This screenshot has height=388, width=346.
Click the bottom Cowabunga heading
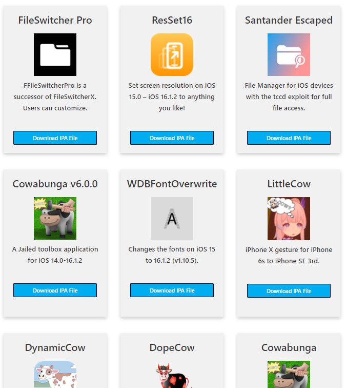pyautogui.click(x=289, y=348)
